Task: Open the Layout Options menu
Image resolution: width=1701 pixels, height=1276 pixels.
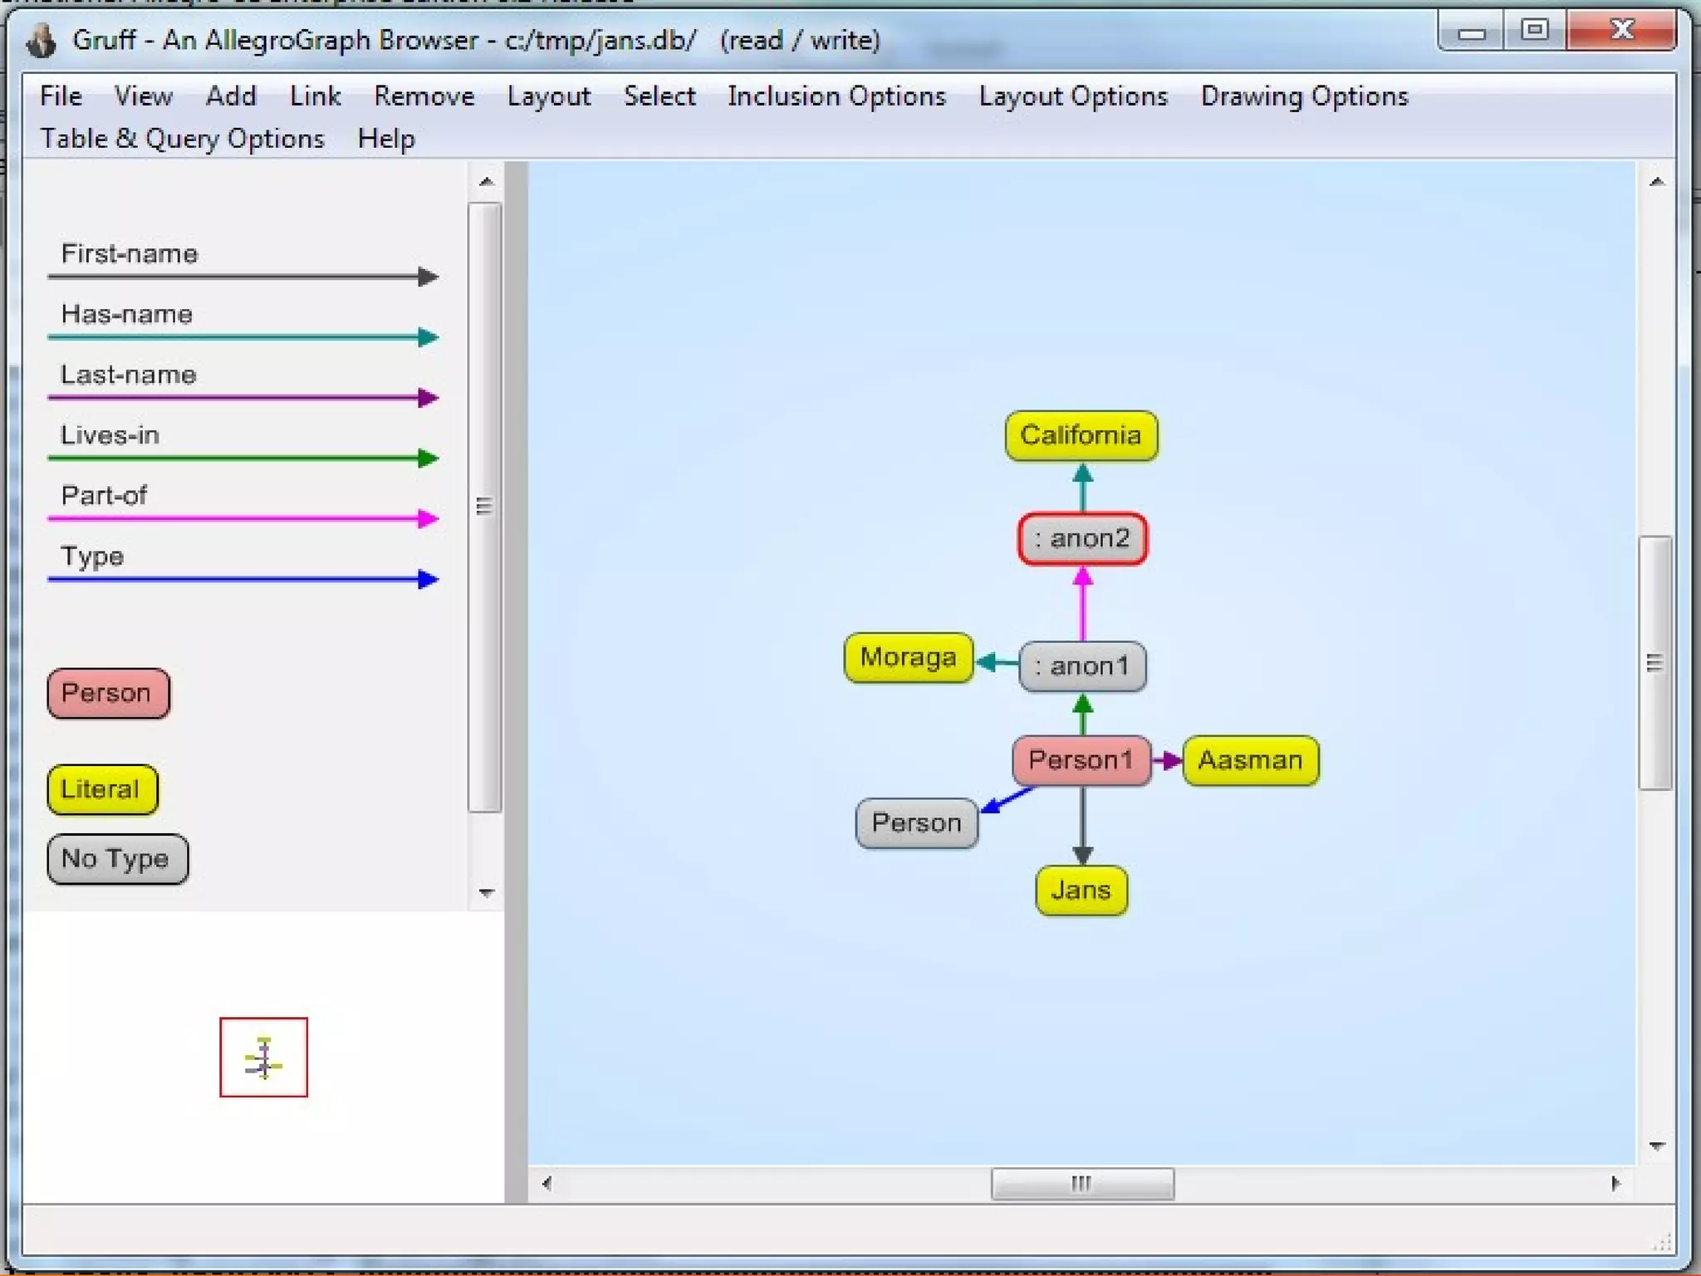Action: (1072, 96)
